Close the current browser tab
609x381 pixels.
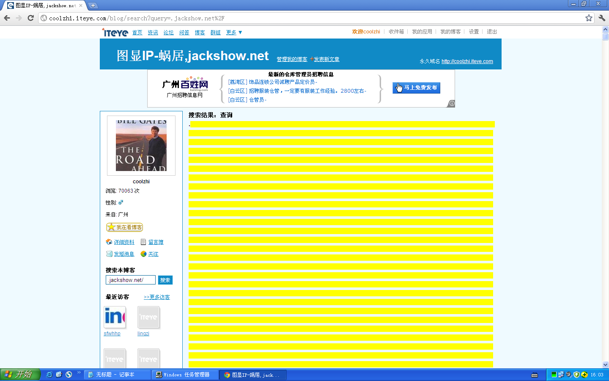[81, 6]
